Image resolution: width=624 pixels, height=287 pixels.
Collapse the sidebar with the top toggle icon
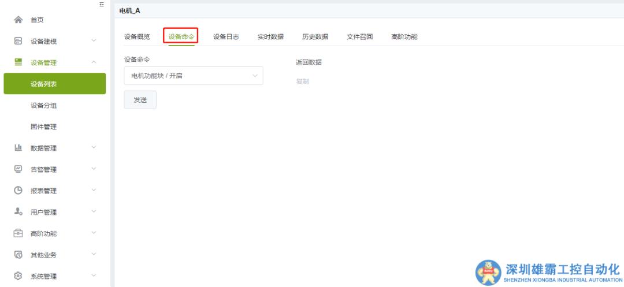tap(102, 5)
